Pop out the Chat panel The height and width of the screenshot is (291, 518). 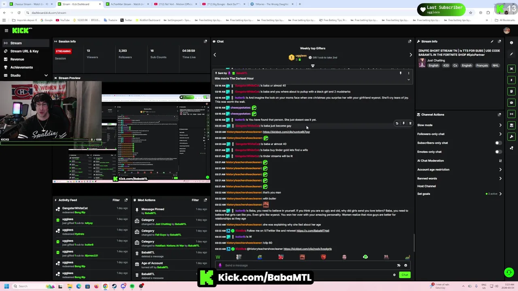[x=410, y=41]
